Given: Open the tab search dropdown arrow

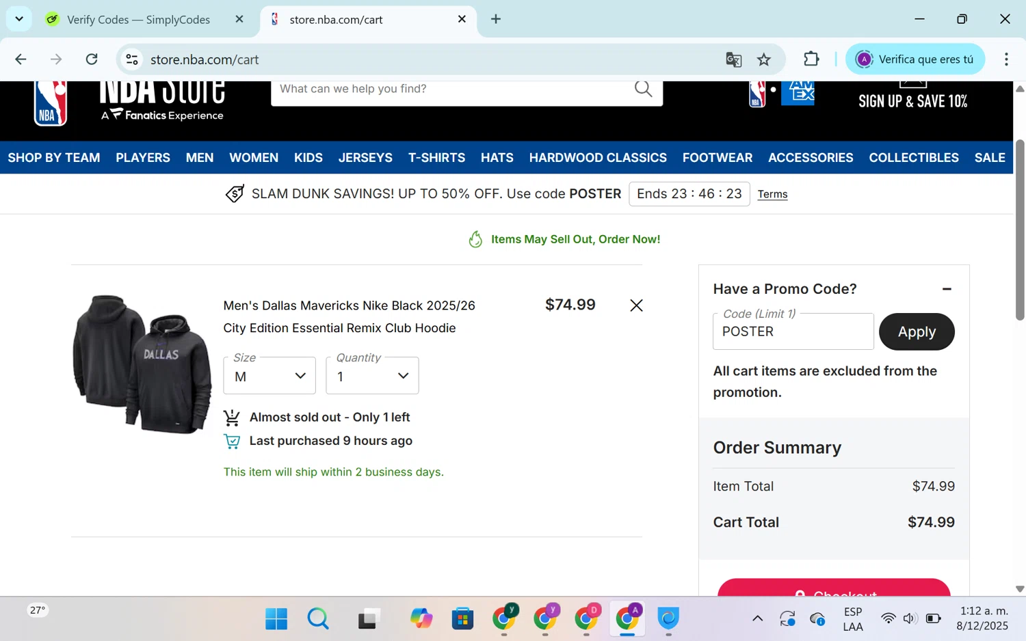Looking at the screenshot, I should pyautogui.click(x=19, y=19).
